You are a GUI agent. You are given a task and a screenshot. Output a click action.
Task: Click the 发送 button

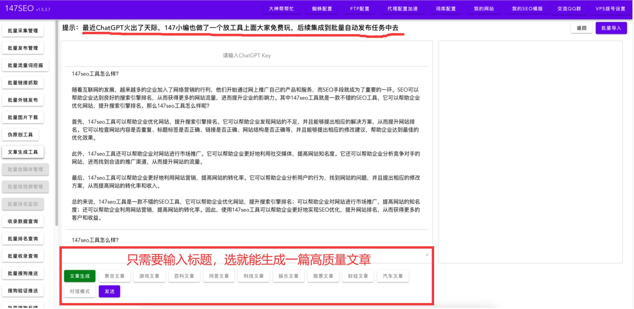[x=109, y=291]
